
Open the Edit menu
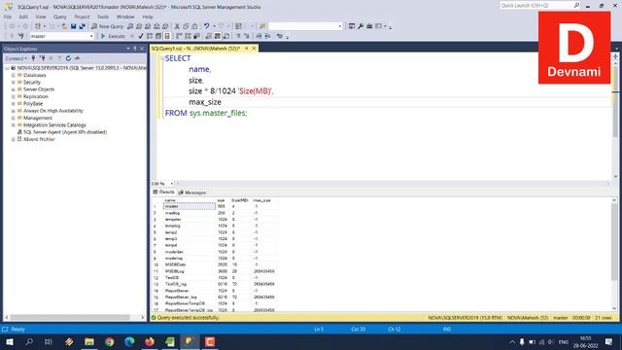(x=23, y=17)
